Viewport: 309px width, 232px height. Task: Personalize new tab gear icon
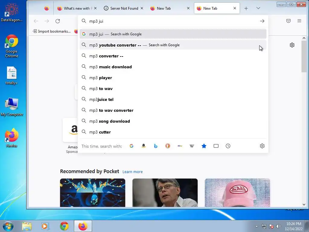coord(292,45)
